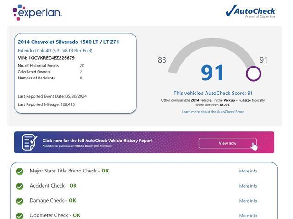This screenshot has height=219, width=293.
Task: Click the large 91 score number
Action: coord(212,73)
